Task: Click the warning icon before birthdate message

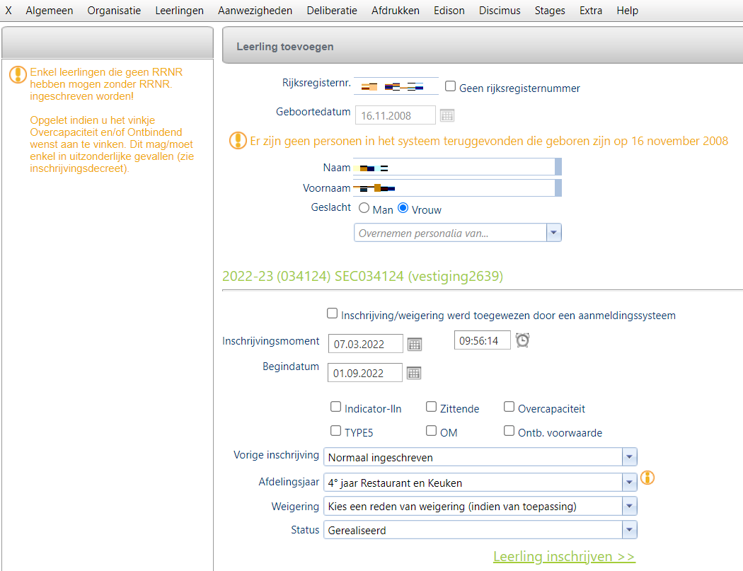Action: click(238, 141)
